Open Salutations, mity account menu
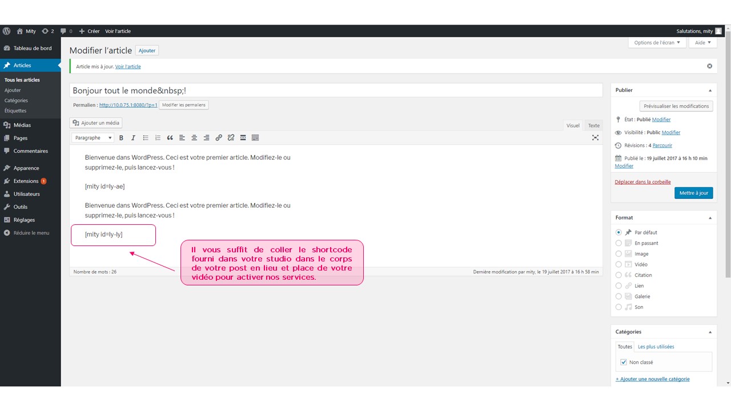Image resolution: width=731 pixels, height=411 pixels. tap(699, 31)
